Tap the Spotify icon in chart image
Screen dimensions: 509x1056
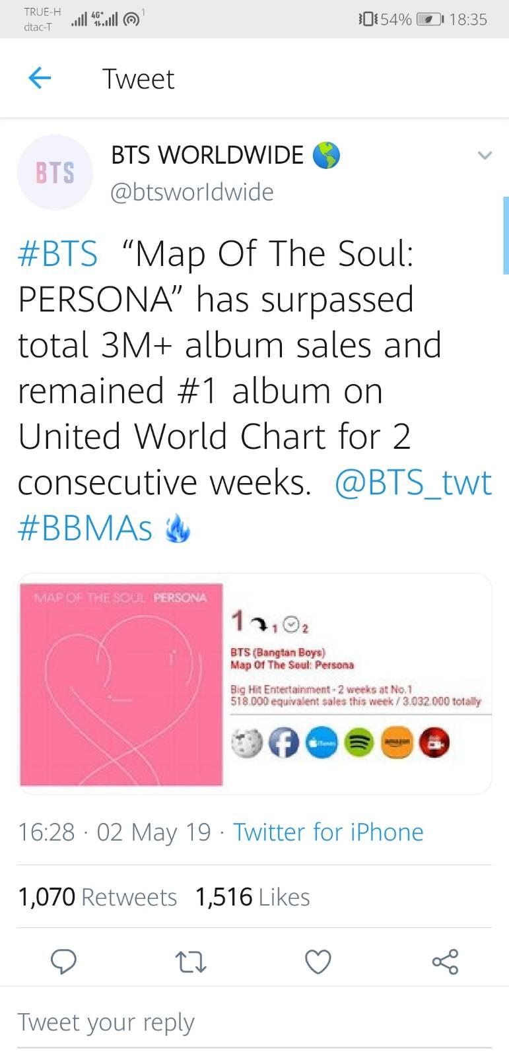pyautogui.click(x=358, y=743)
